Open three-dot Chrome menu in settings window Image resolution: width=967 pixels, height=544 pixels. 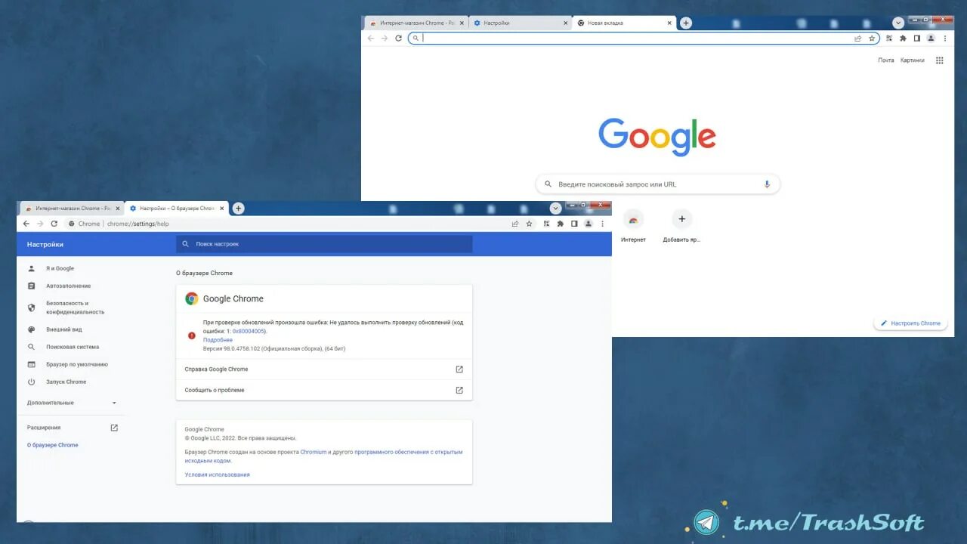tap(602, 224)
